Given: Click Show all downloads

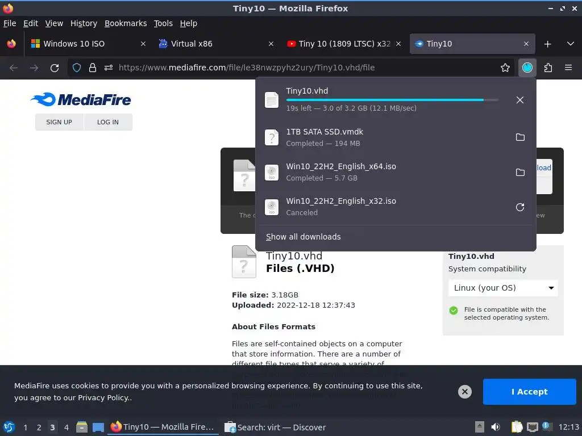Looking at the screenshot, I should click(x=304, y=237).
